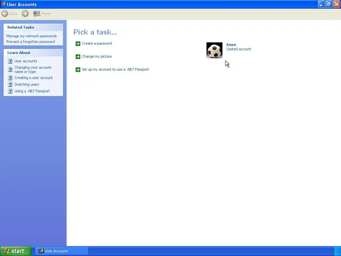Open Manage my network passwords
This screenshot has height=256, width=341.
32,36
